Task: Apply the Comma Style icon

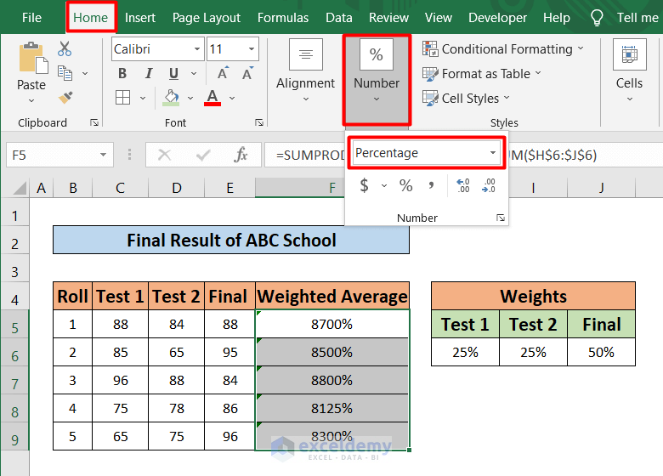Action: [431, 185]
